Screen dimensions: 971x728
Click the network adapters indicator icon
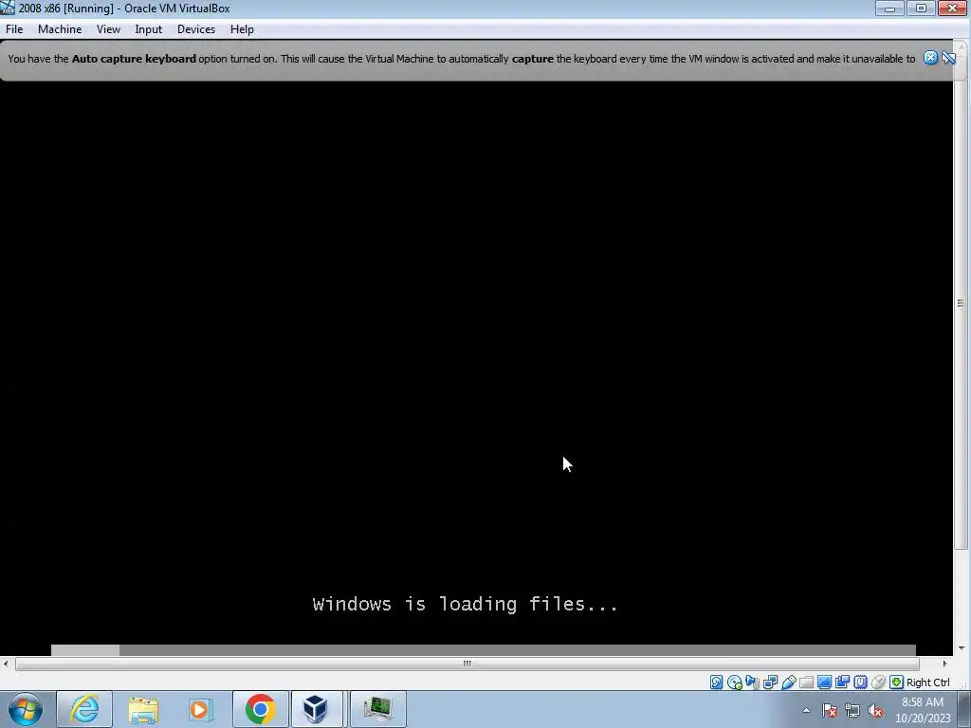point(770,682)
